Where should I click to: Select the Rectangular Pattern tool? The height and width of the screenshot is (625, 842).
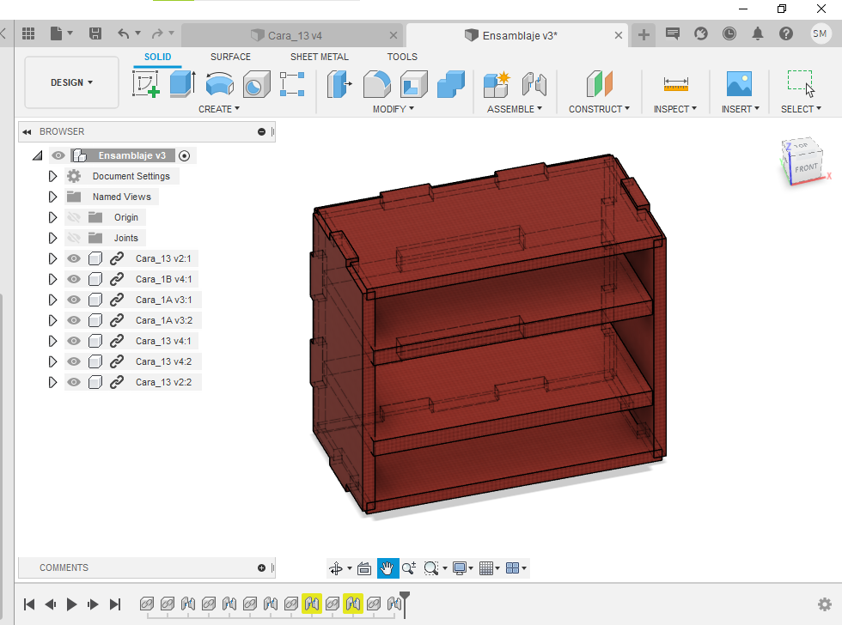[x=293, y=84]
